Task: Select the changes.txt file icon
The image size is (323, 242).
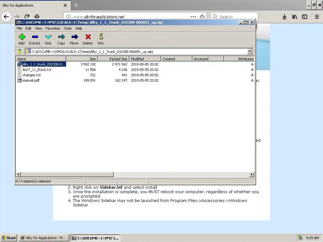Action: click(20, 75)
